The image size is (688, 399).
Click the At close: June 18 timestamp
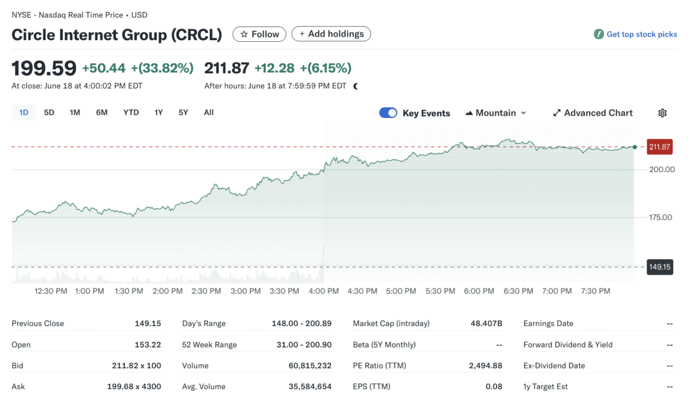[77, 86]
